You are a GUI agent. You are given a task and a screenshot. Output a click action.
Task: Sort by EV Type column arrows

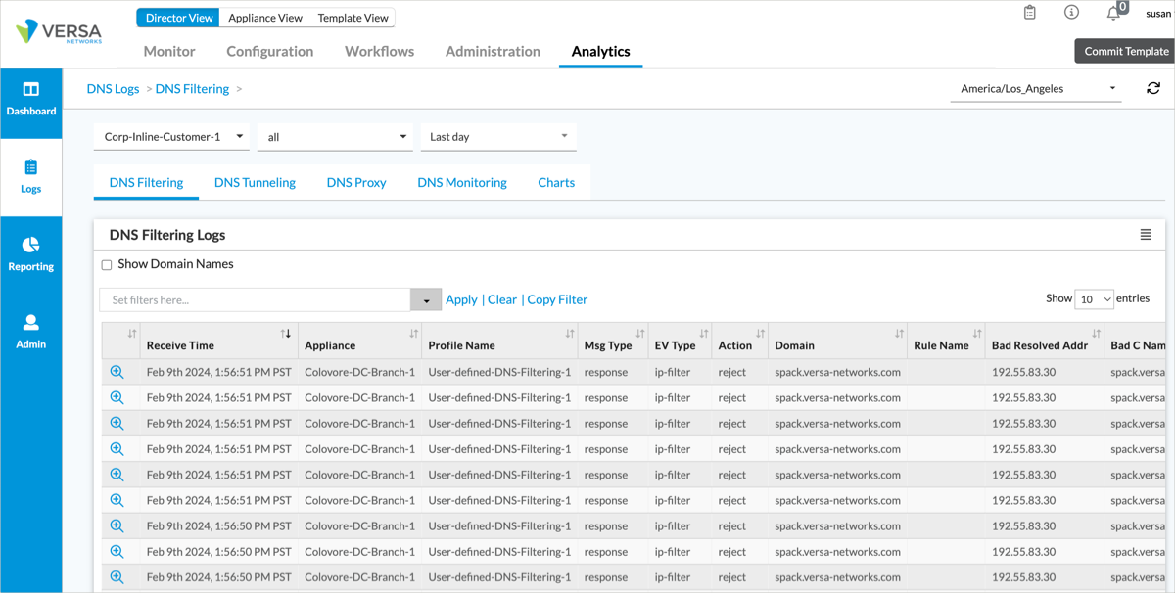[x=703, y=334]
